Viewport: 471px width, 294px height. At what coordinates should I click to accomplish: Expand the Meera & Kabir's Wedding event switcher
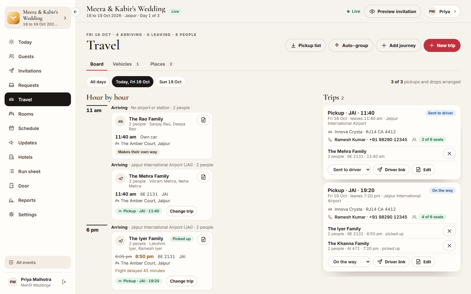(38, 18)
